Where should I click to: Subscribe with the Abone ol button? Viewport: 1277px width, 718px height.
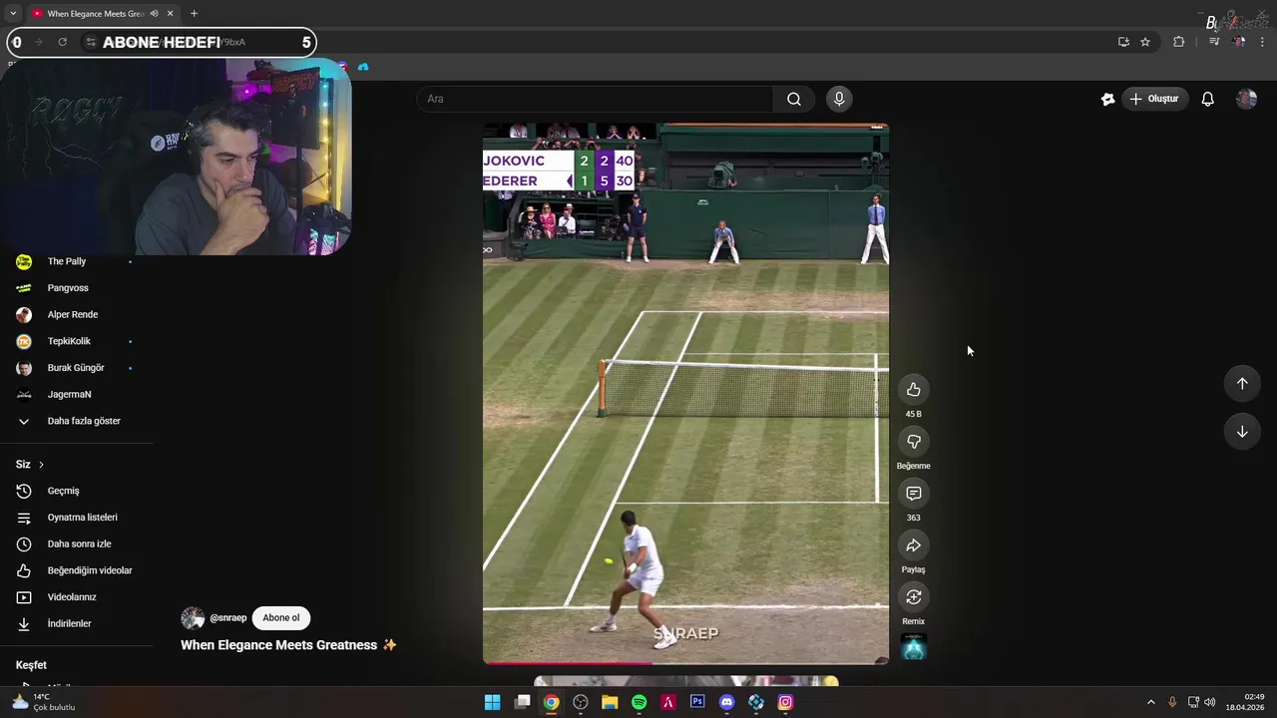(280, 618)
